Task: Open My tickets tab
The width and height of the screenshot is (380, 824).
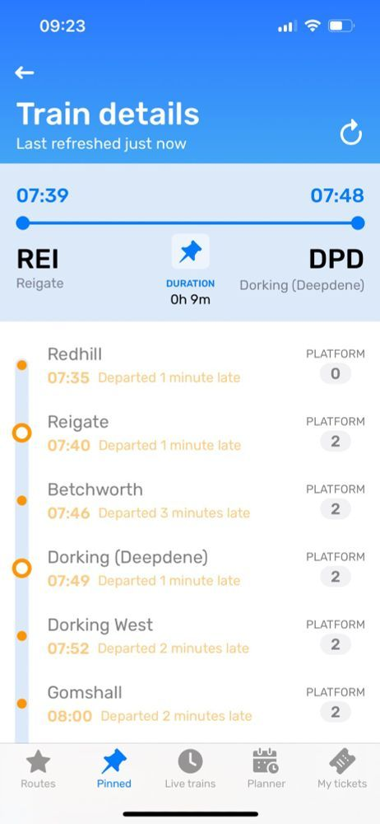Action: coord(342,769)
